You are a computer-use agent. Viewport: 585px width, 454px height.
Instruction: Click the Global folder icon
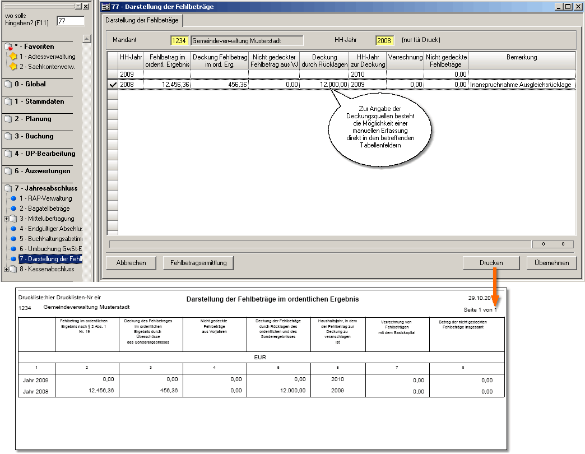click(x=8, y=85)
